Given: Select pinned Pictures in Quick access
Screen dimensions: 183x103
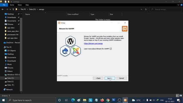Looking at the screenshot, I should click(x=10, y=24).
